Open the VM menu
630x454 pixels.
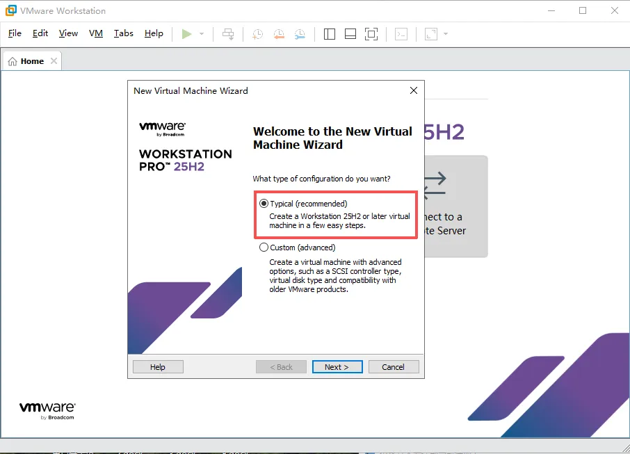[96, 33]
